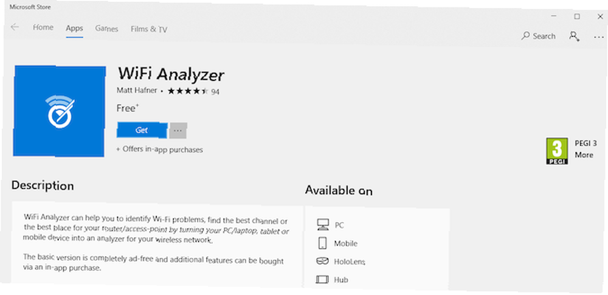Click the WiFi Analyzer app tile icon

click(x=60, y=111)
